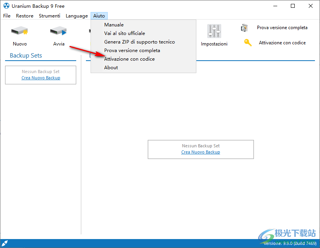Select Genera ZIP di supporto tecnico

click(x=139, y=42)
